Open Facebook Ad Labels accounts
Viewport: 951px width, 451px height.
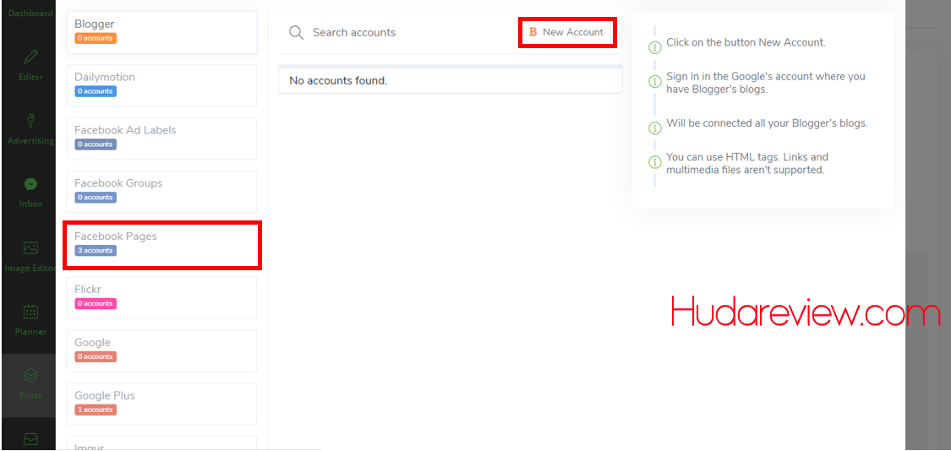click(161, 138)
